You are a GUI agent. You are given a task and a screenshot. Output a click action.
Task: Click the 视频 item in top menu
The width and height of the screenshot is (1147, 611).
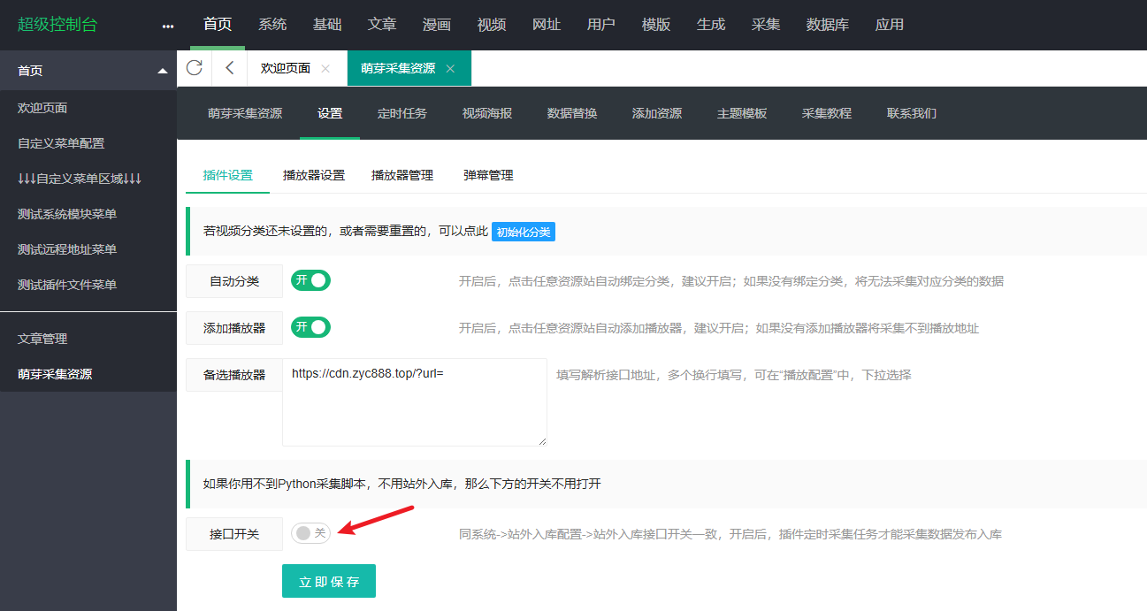[492, 25]
